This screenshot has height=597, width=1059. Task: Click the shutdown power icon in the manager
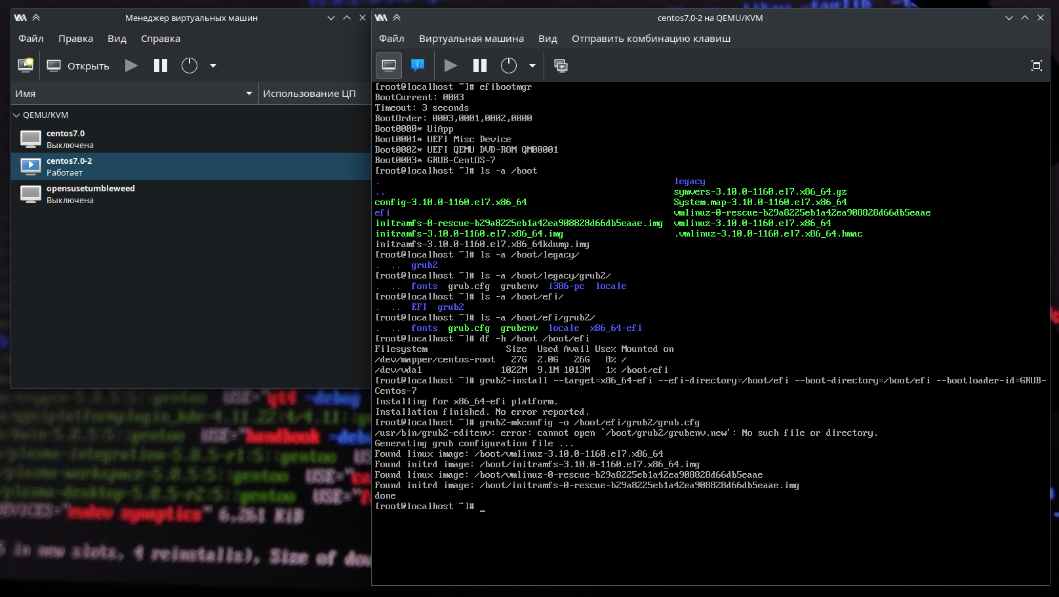pyautogui.click(x=190, y=66)
